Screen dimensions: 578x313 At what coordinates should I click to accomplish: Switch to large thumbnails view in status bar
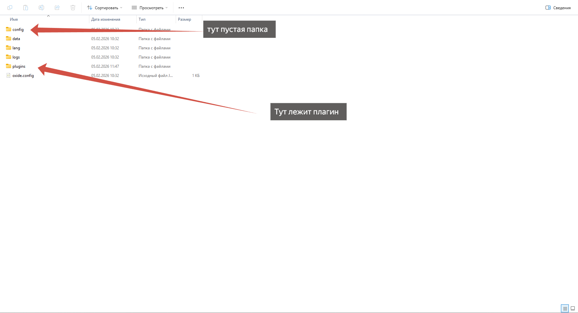573,308
